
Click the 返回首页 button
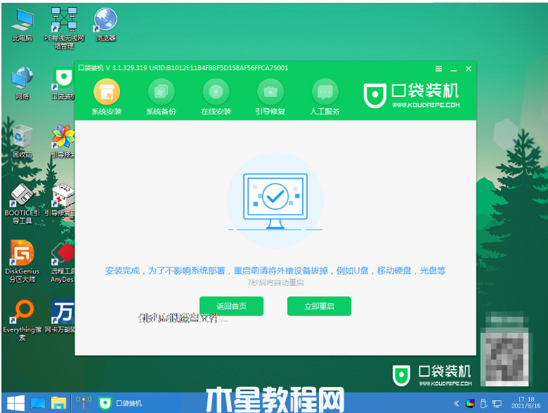tap(231, 306)
